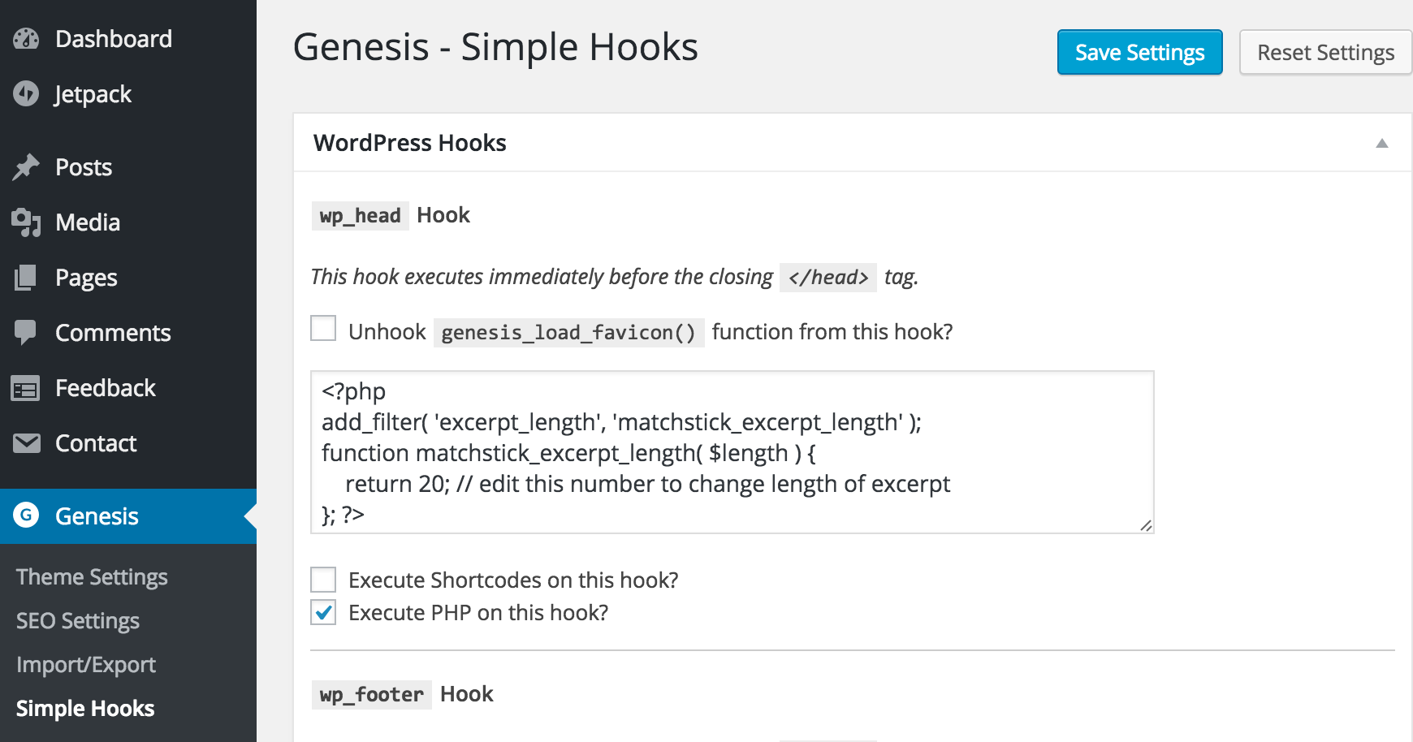Click inside the wp_head PHP code textarea
This screenshot has width=1413, height=742.
click(x=732, y=452)
